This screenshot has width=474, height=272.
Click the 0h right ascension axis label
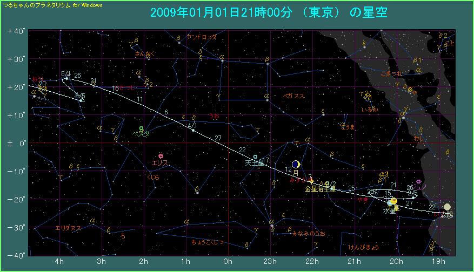click(228, 262)
